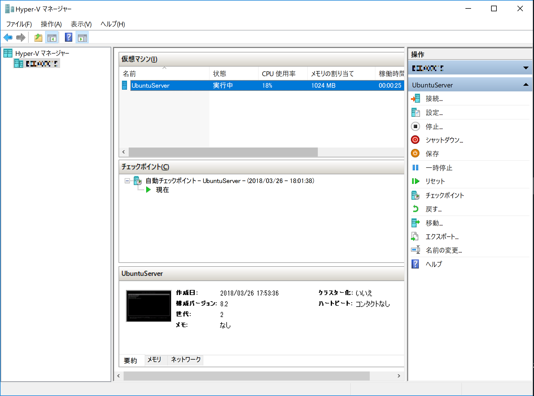Viewport: 534px width, 396px height.
Task: Toggle the action pane toolbar icon
Action: click(82, 37)
